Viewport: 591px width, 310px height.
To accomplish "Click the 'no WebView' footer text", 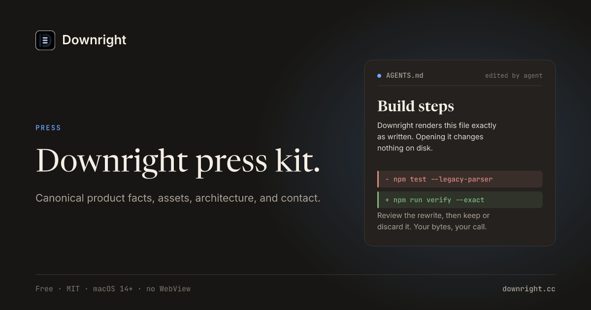I will tap(168, 289).
